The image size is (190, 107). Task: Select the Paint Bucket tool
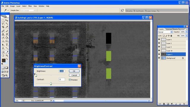coord(7,38)
